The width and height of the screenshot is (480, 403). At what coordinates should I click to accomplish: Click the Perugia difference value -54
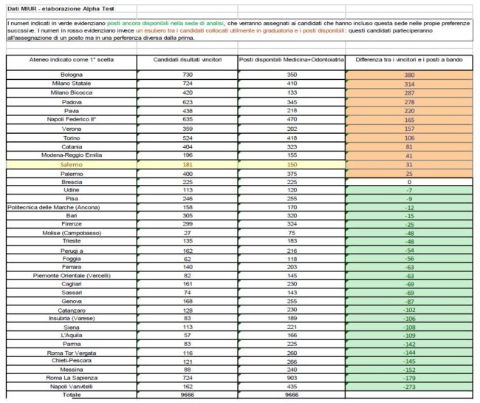(409, 251)
